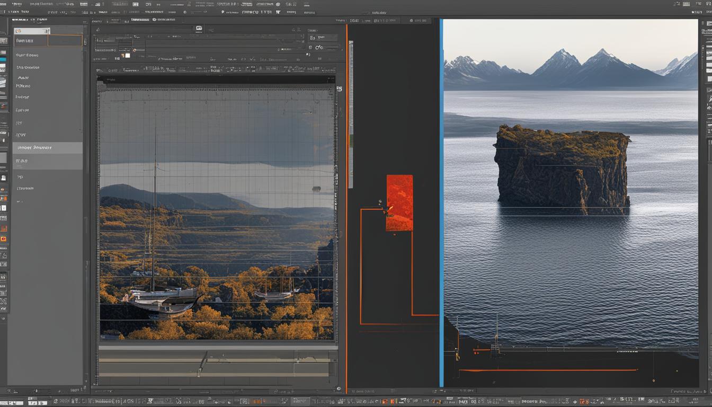Click the camera icon above the canvas
This screenshot has height=407, width=712.
[198, 30]
